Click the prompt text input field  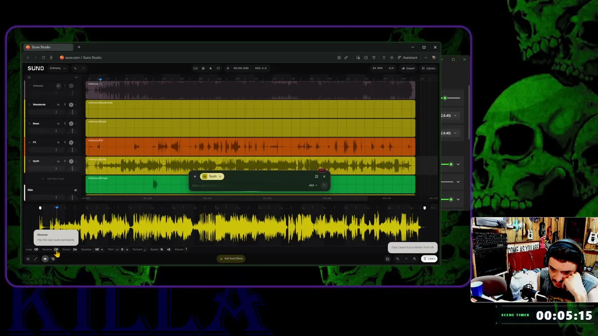pos(249,185)
